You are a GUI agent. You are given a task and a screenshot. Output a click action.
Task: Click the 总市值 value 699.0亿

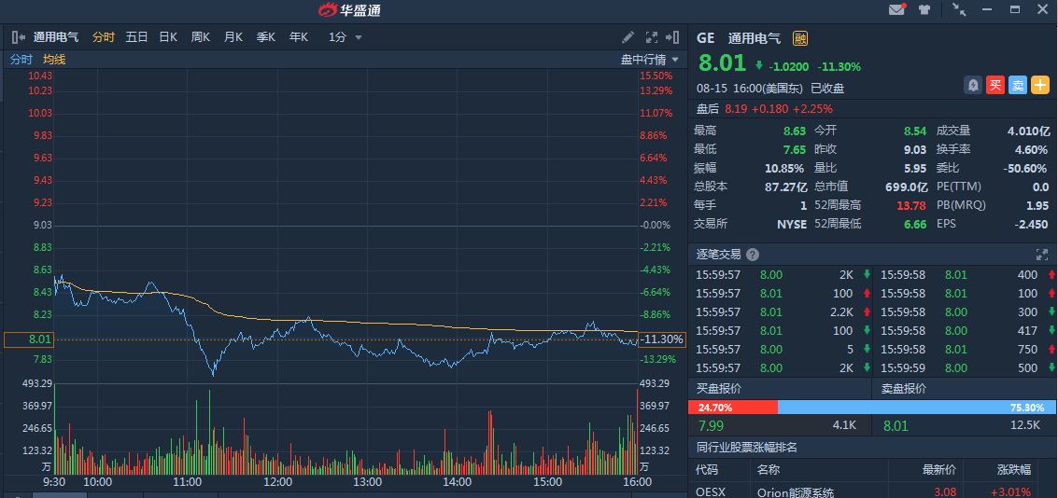906,187
